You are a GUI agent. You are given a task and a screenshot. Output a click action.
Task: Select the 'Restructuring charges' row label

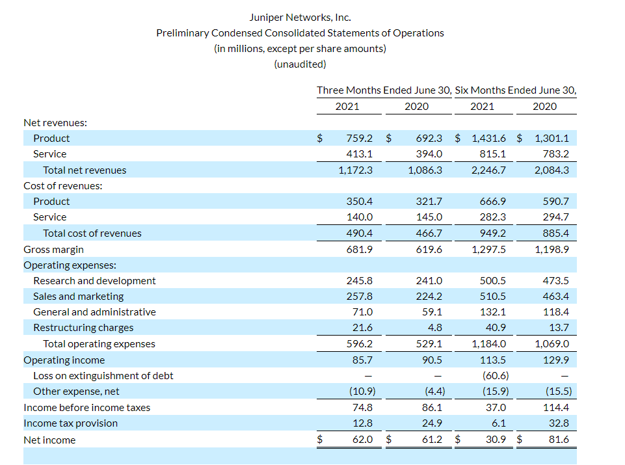[83, 328]
